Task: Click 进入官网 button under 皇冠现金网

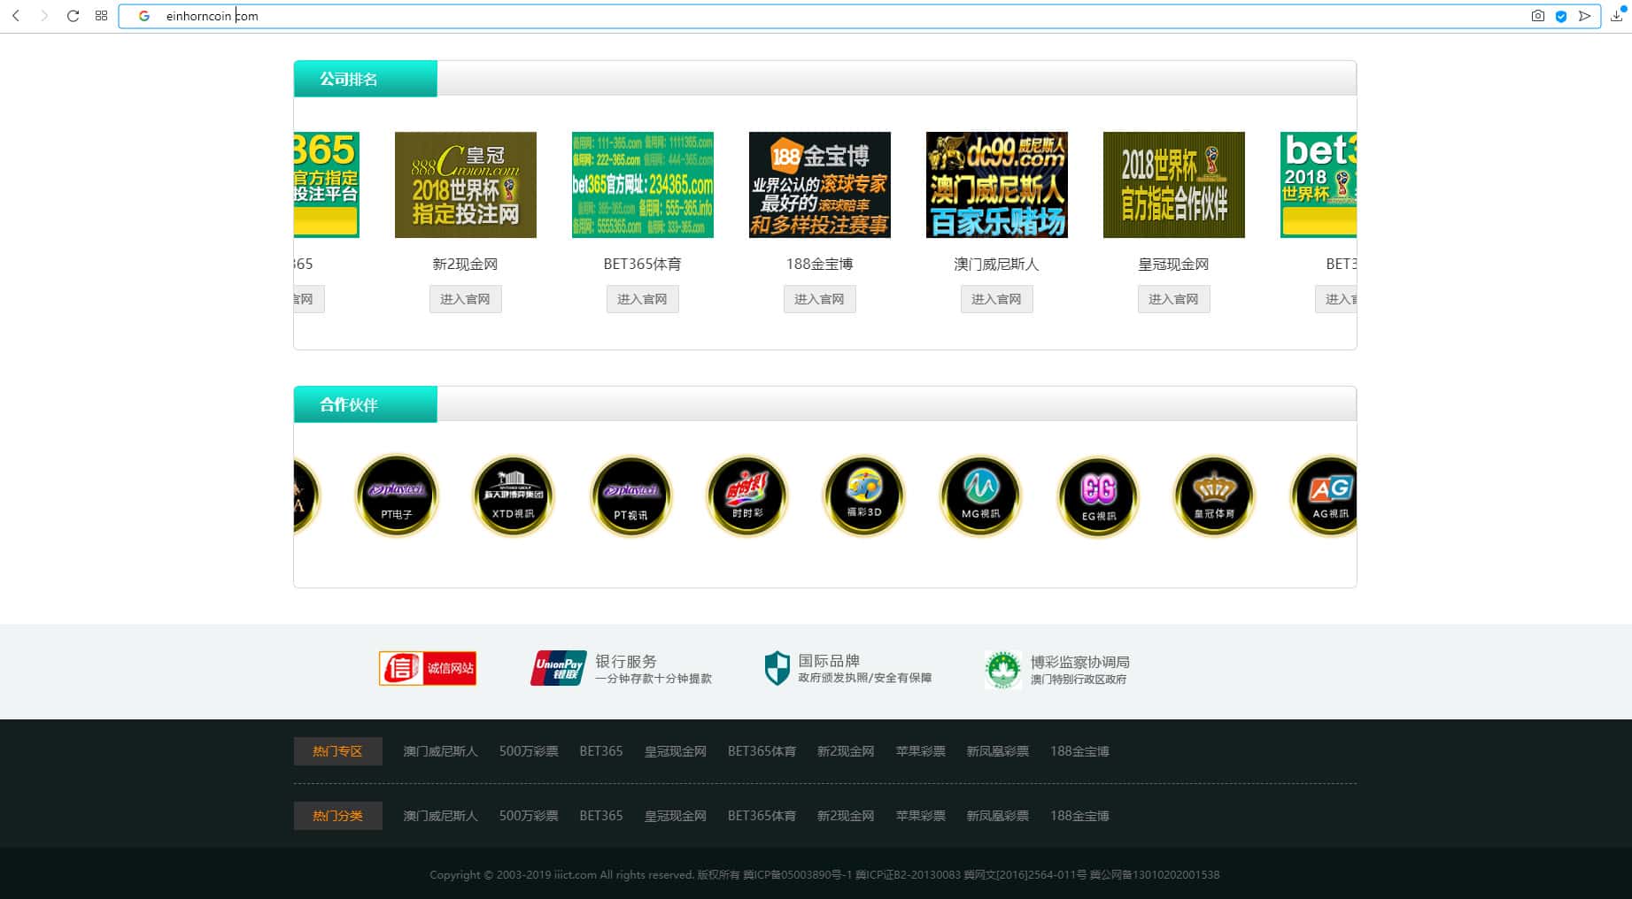Action: pyautogui.click(x=1174, y=299)
